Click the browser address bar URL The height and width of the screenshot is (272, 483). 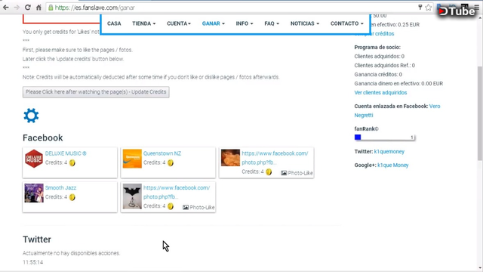coord(94,8)
